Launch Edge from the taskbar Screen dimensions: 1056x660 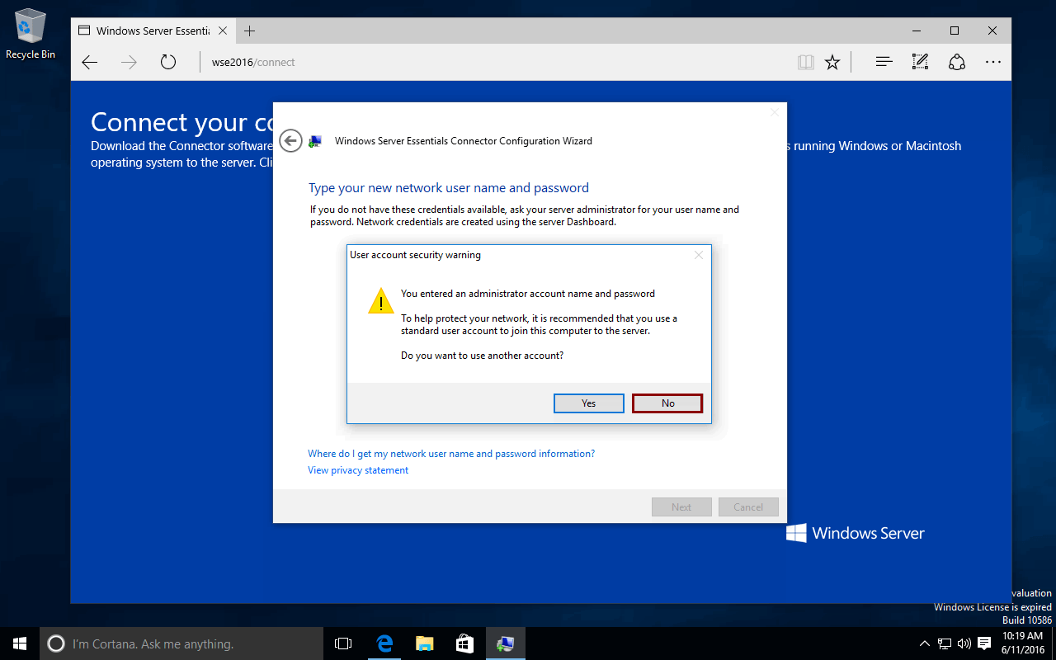click(x=384, y=643)
